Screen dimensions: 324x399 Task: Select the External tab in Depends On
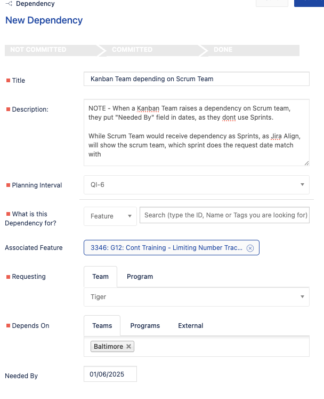click(x=191, y=326)
